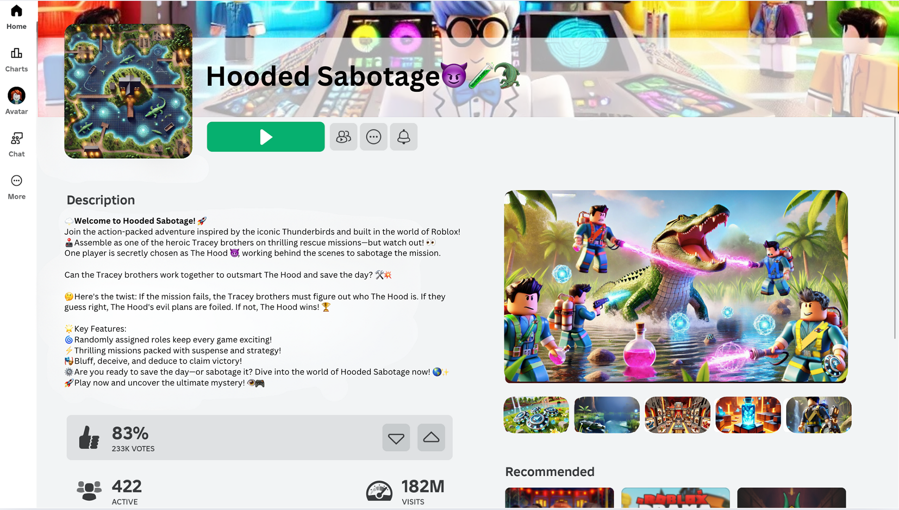Open the Chat sidebar icon

click(x=16, y=145)
